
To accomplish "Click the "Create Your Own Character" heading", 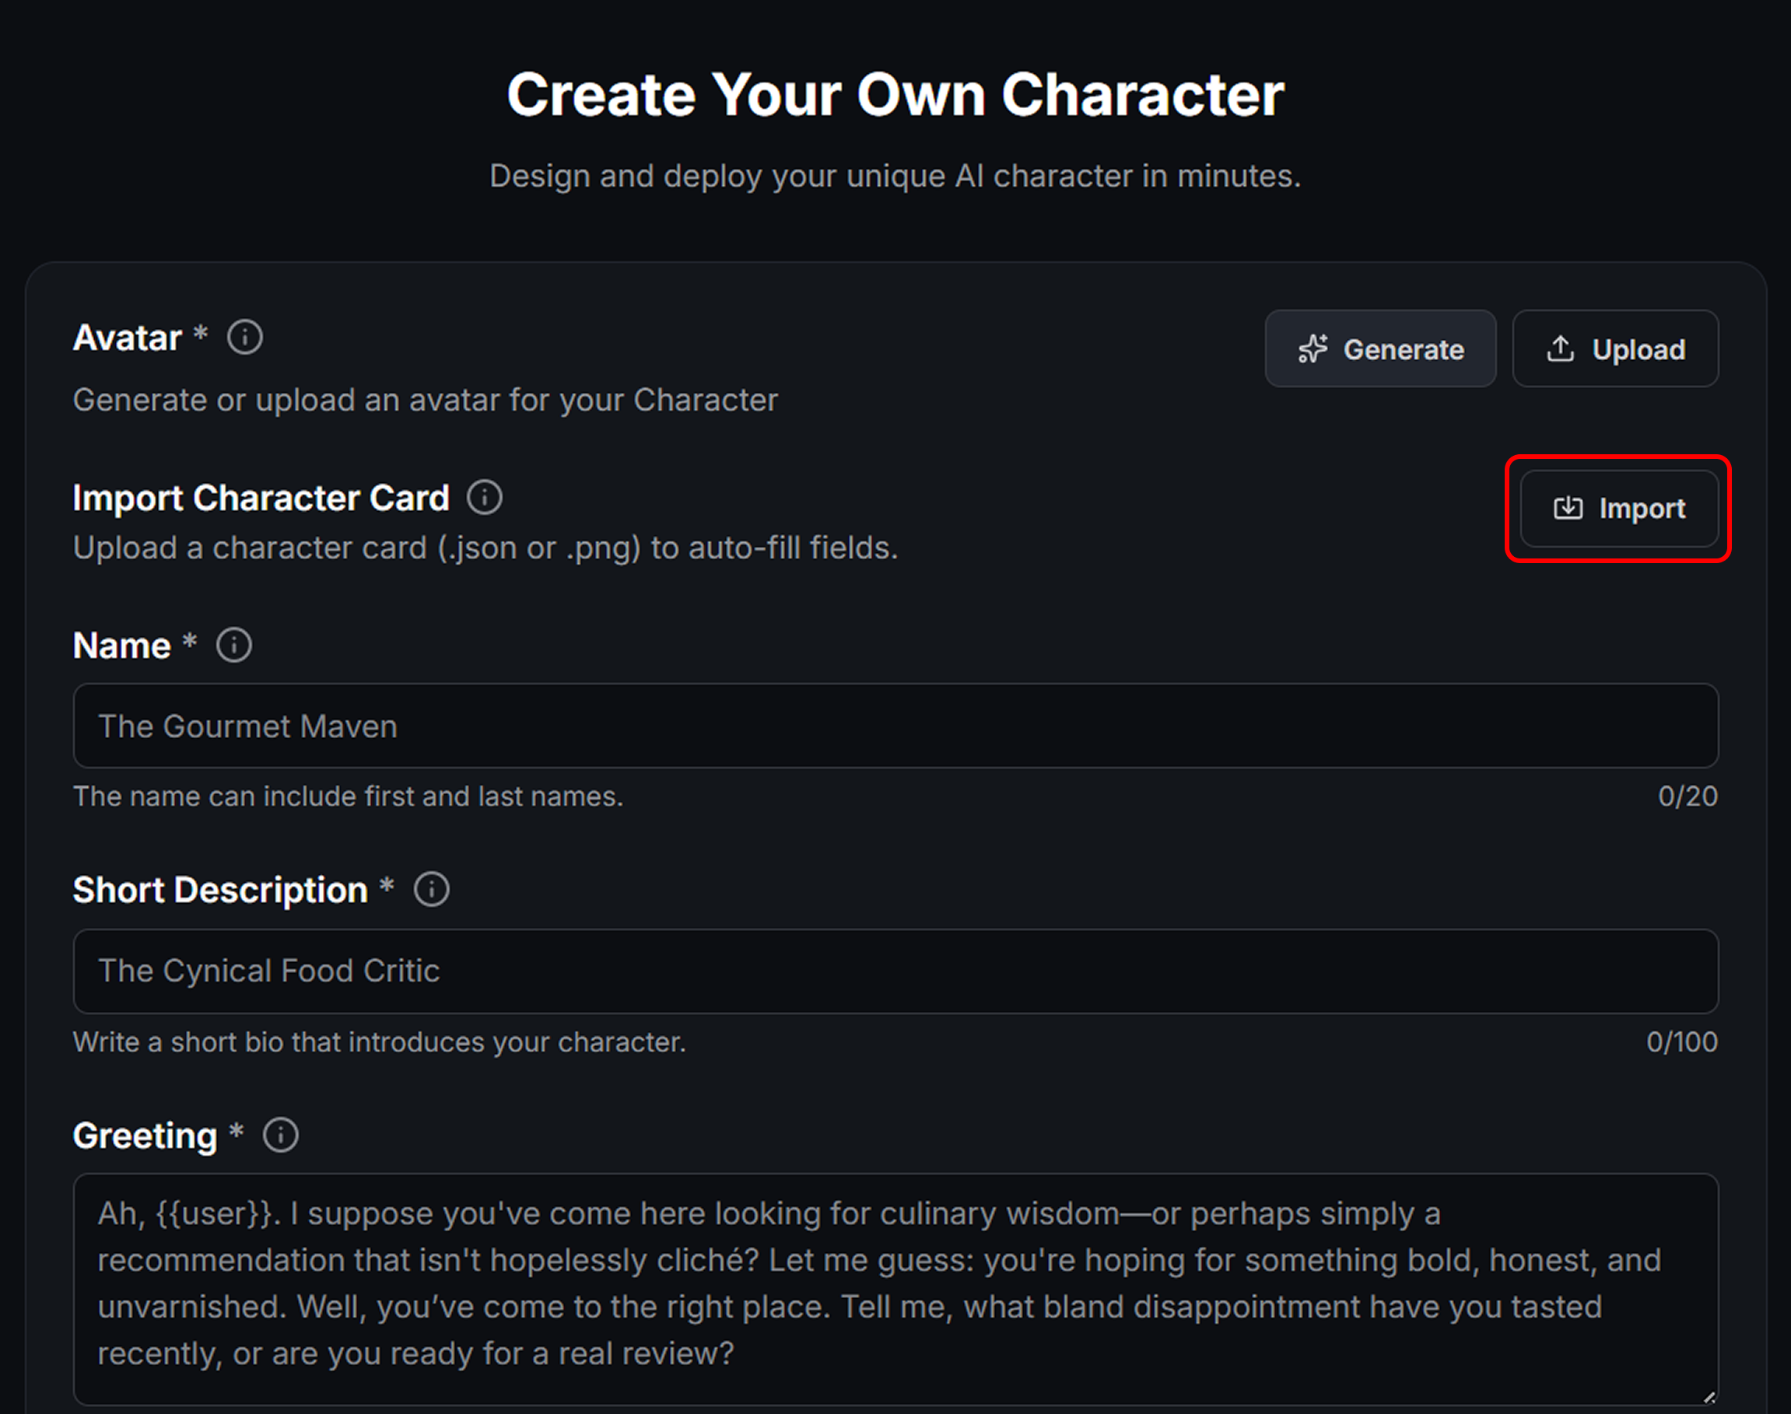I will tap(895, 94).
